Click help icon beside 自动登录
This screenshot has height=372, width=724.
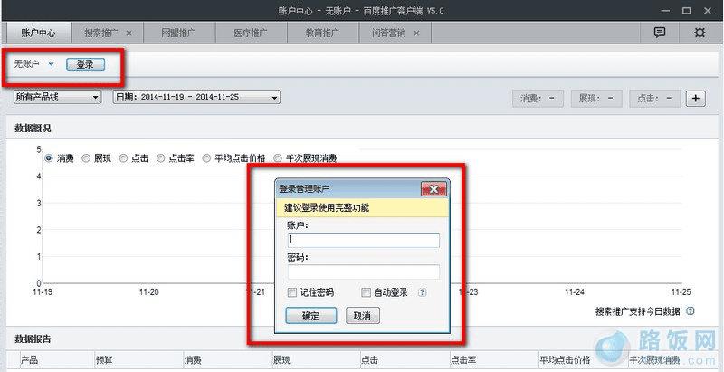click(422, 292)
